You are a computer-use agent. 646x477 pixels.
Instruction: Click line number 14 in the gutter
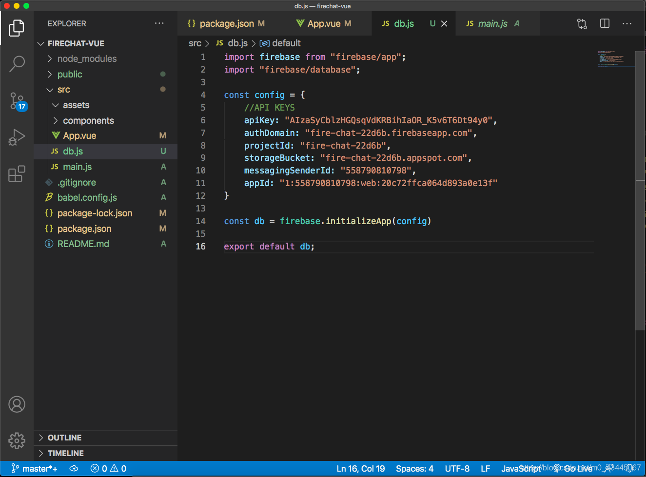(x=201, y=221)
